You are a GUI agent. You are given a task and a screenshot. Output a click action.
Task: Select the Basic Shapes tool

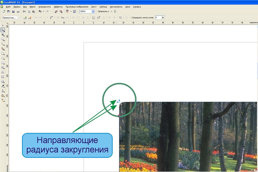tap(3, 67)
